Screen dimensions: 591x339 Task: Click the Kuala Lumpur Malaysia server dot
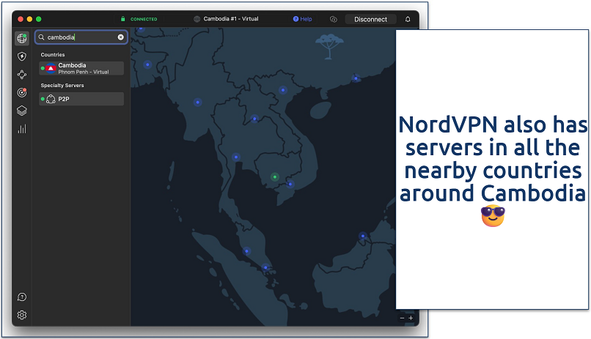point(246,250)
